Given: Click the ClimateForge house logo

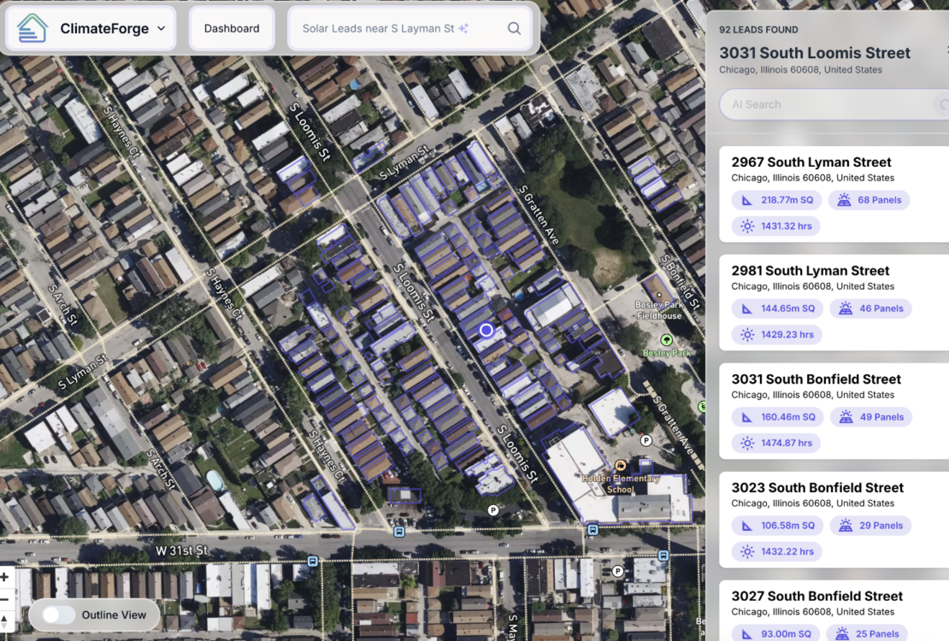Looking at the screenshot, I should point(32,28).
